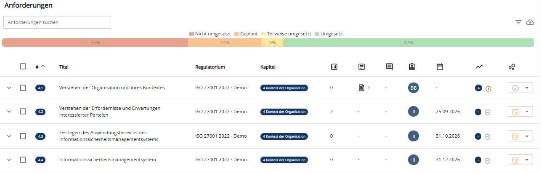Select the checkbox for requirement 4.3
The width and height of the screenshot is (541, 173).
tap(23, 136)
